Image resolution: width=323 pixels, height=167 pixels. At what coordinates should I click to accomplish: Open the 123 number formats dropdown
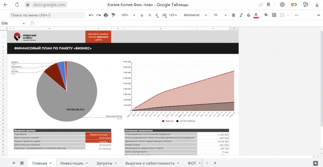click(x=173, y=15)
